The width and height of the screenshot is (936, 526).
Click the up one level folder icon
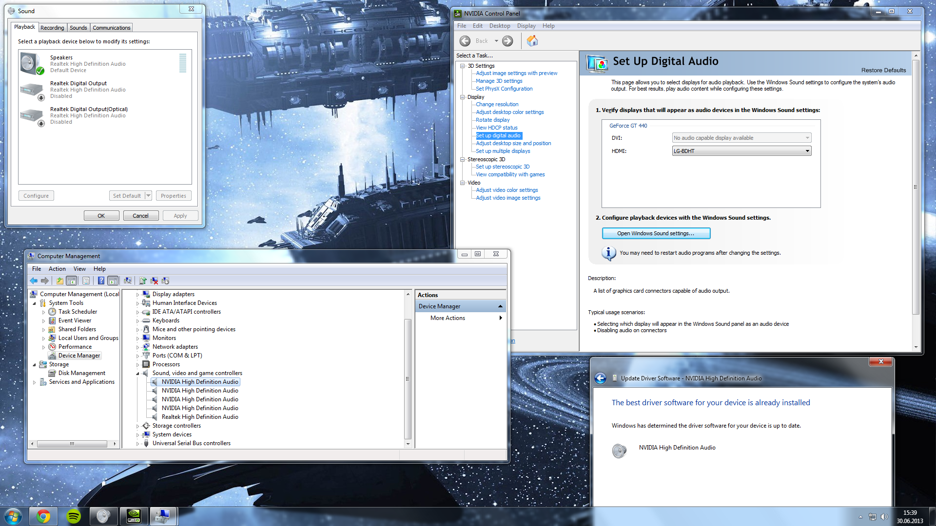click(59, 281)
